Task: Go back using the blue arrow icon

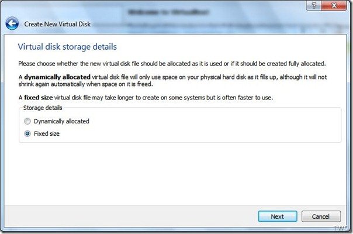Action: point(12,23)
